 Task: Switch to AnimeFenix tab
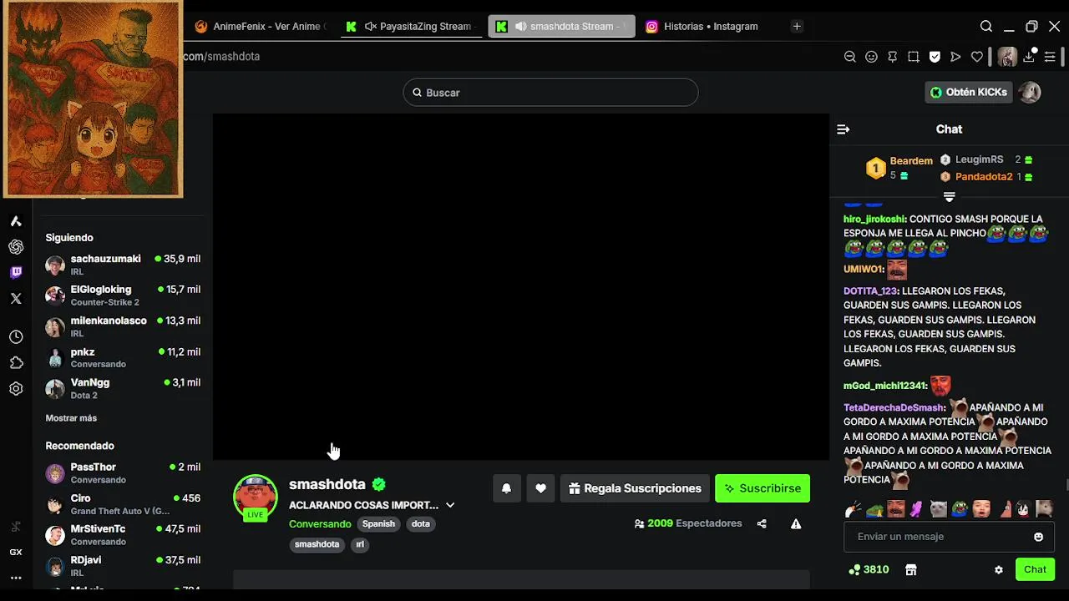[x=261, y=27]
